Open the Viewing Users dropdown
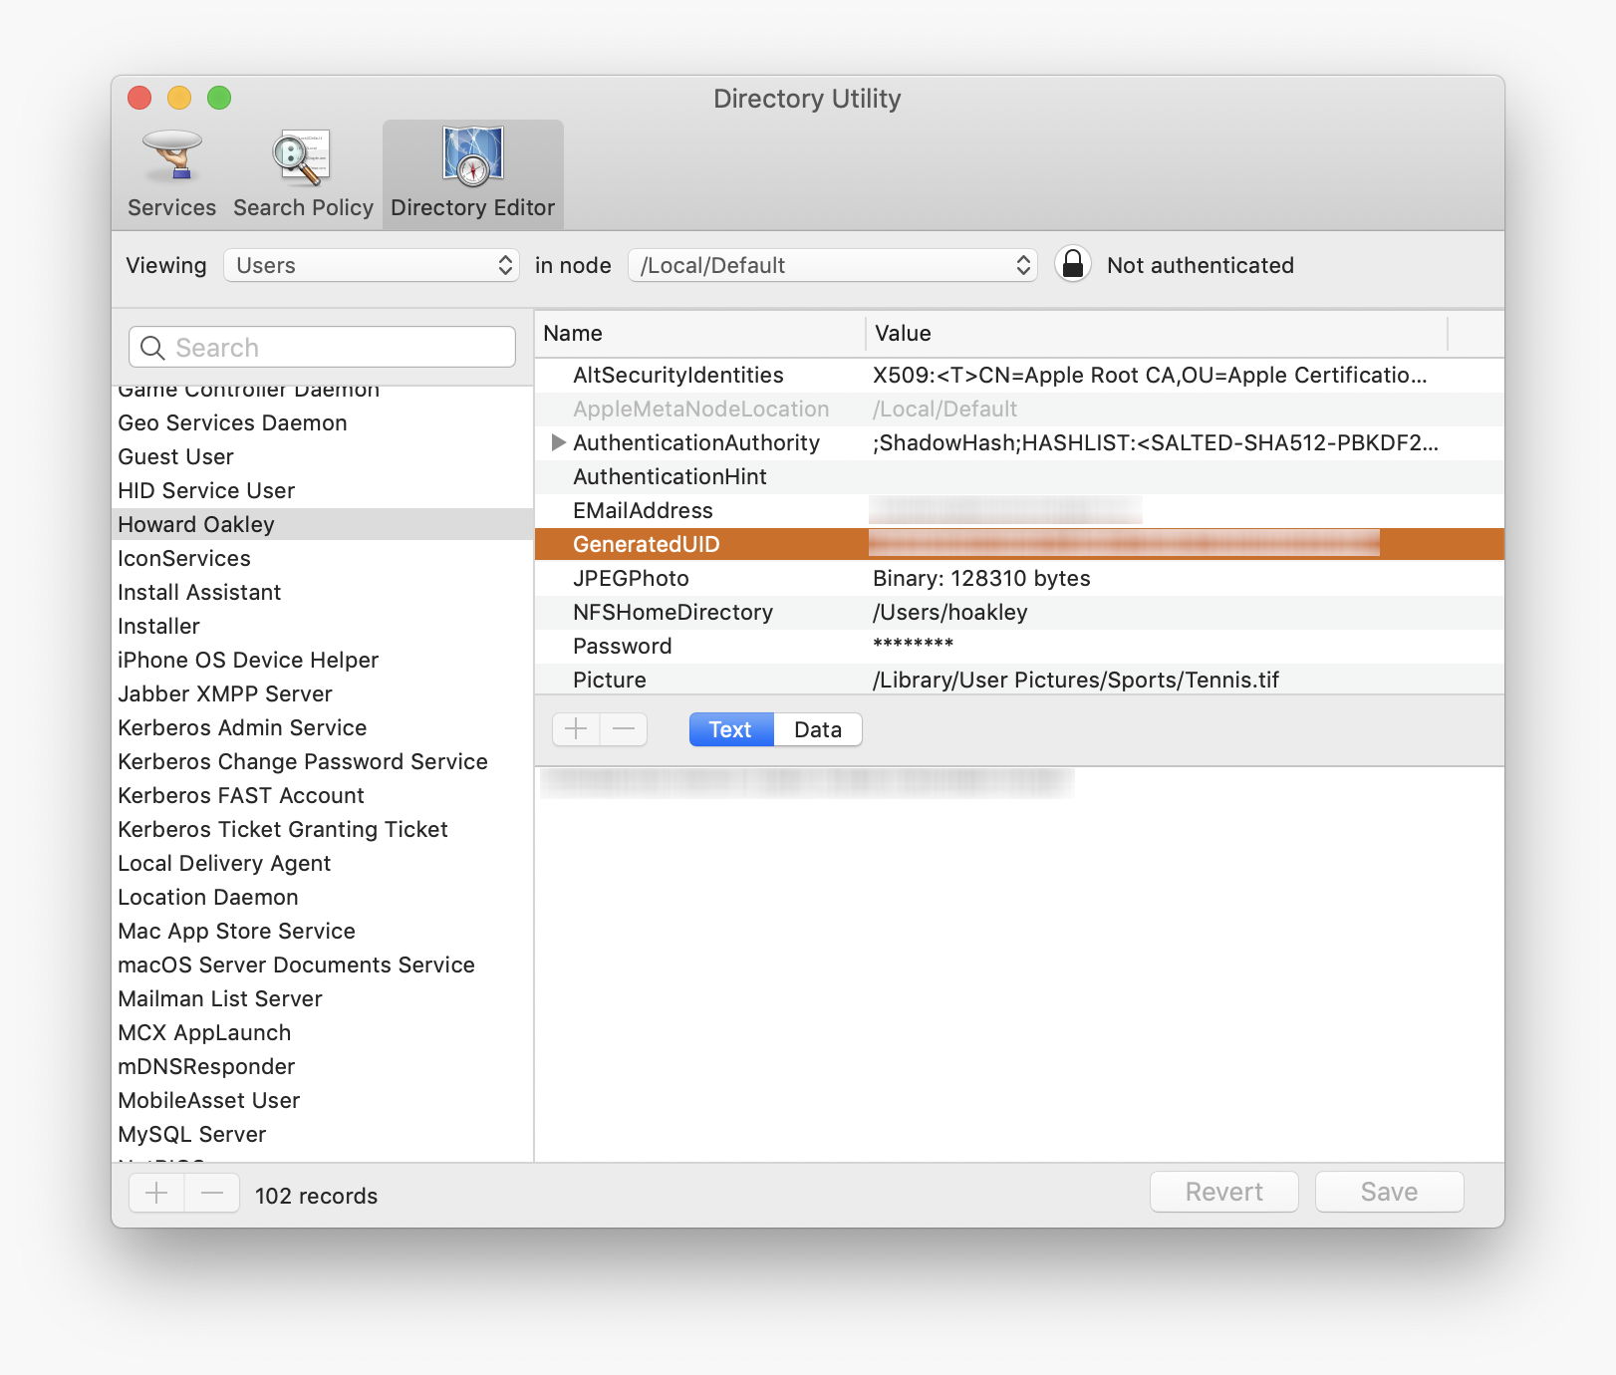 pyautogui.click(x=371, y=265)
